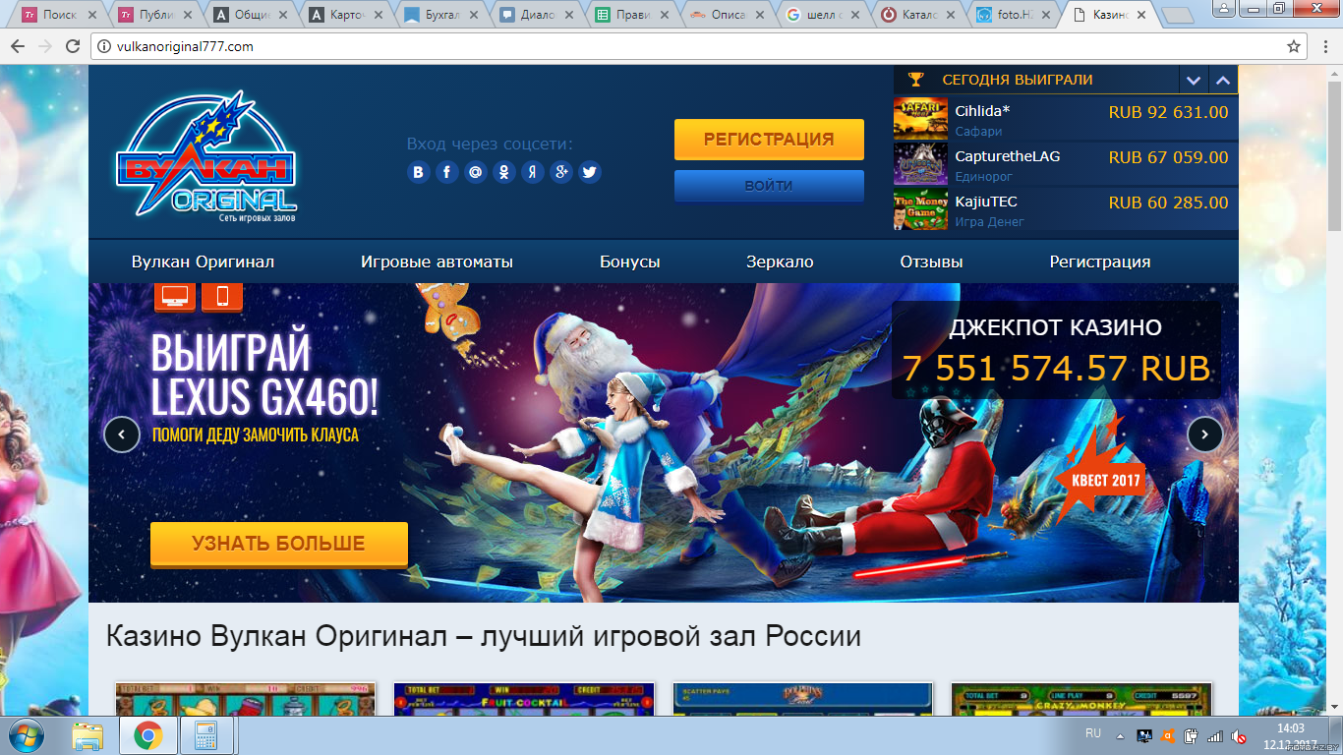
Task: Click winner name CapturetheLAG
Action: click(1008, 156)
